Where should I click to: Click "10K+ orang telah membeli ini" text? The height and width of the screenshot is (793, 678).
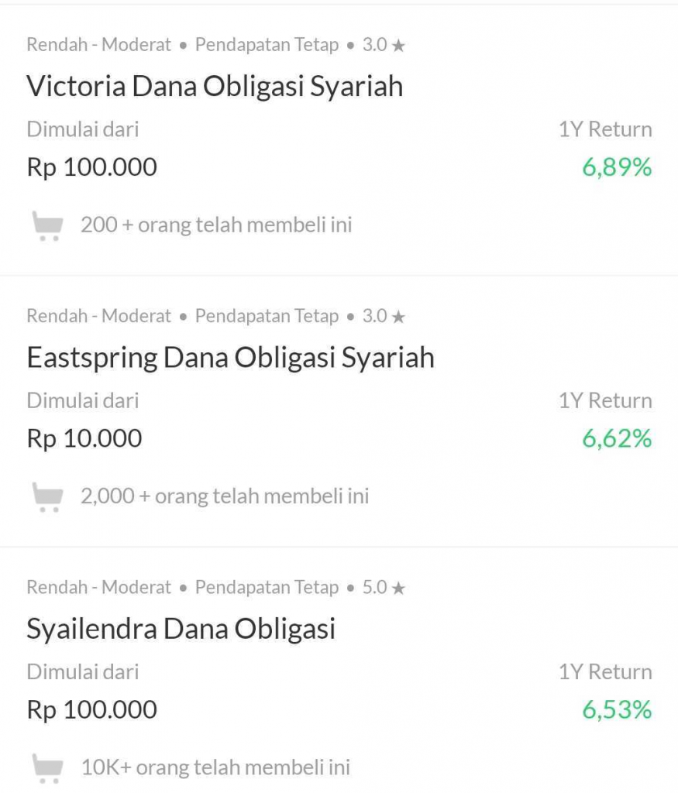215,768
